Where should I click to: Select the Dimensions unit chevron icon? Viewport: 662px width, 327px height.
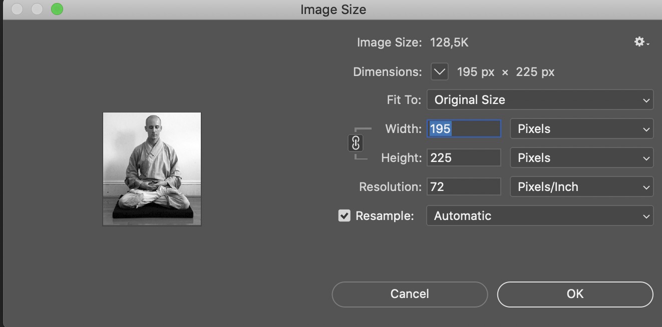[x=439, y=71]
